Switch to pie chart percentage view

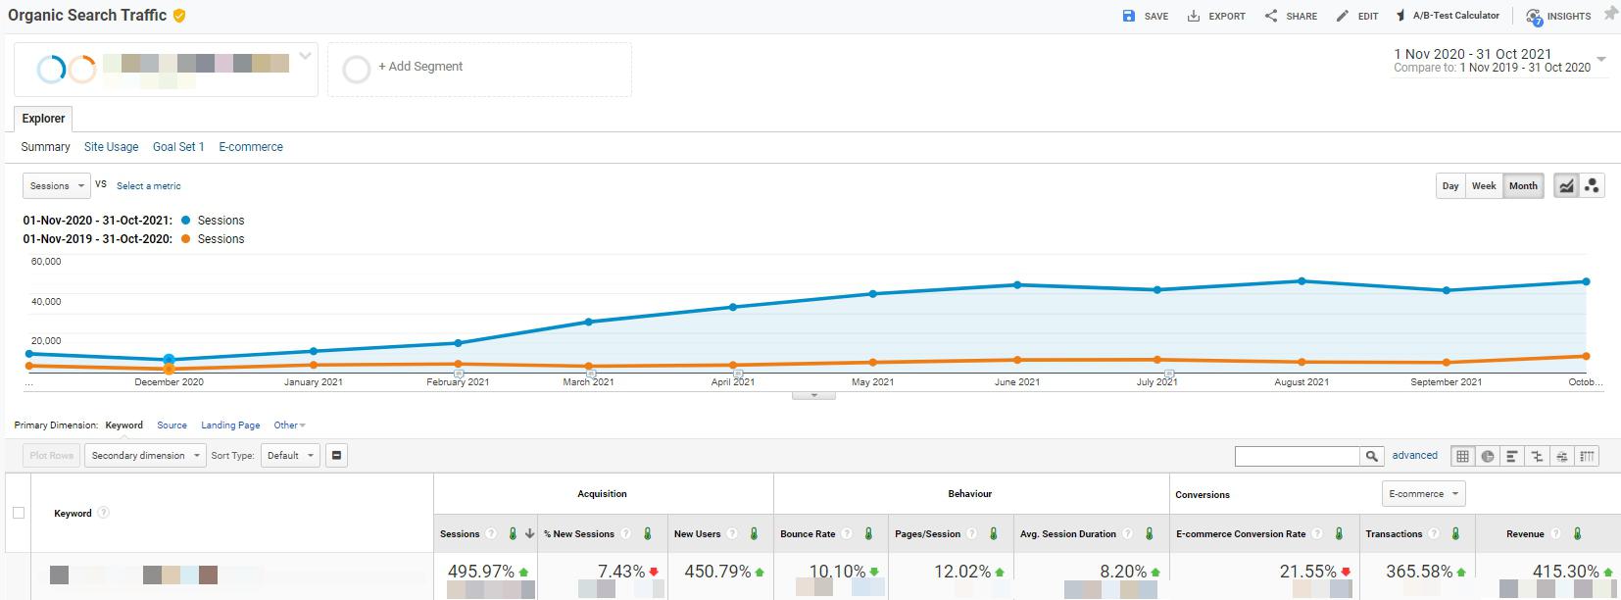click(x=1488, y=456)
